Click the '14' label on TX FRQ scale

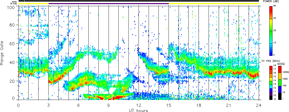275,80
